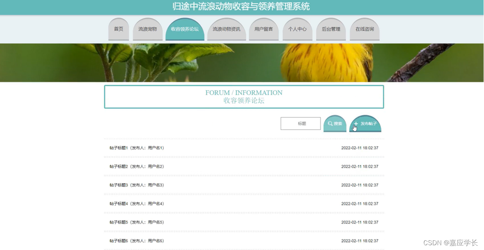Open post 帖子标题5 by 用户名5
484x250 pixels.
pos(137,222)
